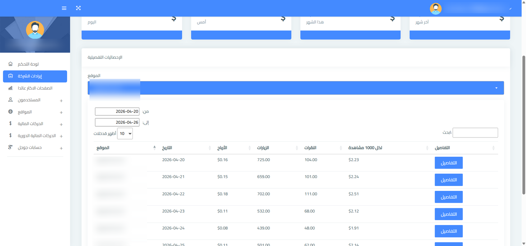Click the page vertical scrollbar

[x=524, y=125]
